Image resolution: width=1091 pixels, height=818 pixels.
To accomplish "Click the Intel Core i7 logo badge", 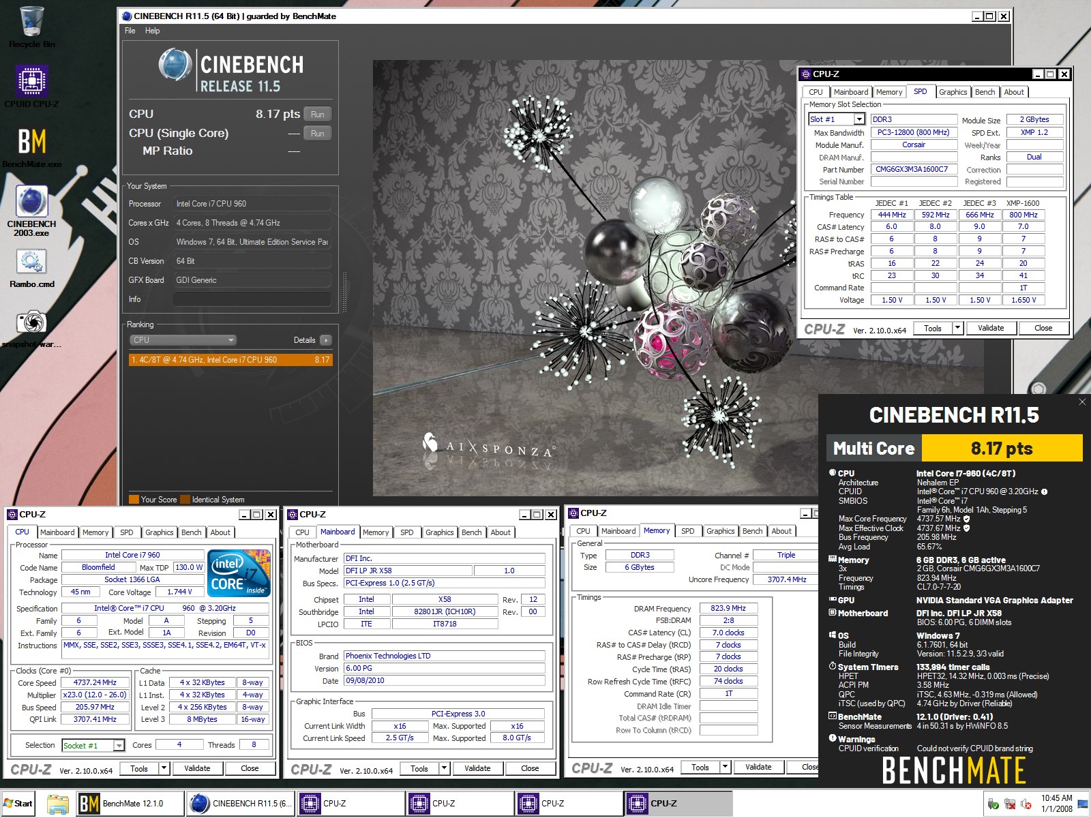I will coord(239,573).
